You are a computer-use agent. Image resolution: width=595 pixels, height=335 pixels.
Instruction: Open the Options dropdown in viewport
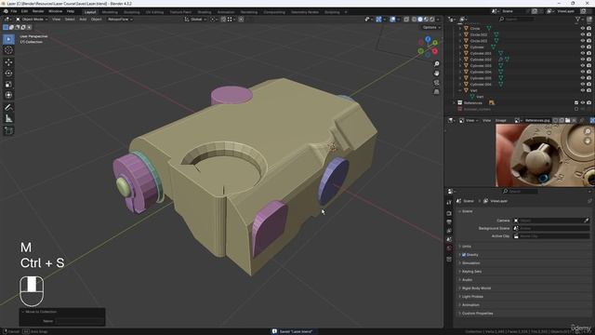[431, 27]
